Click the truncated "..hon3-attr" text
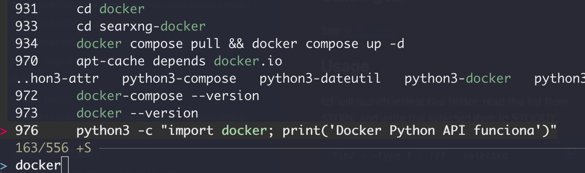The image size is (585, 173). click(x=57, y=79)
